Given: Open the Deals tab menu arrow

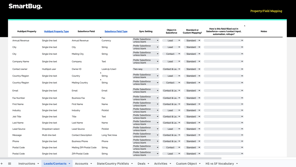Looking at the screenshot, I should [148, 164].
